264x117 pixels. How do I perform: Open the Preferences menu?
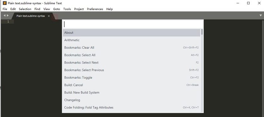pyautogui.click(x=95, y=9)
